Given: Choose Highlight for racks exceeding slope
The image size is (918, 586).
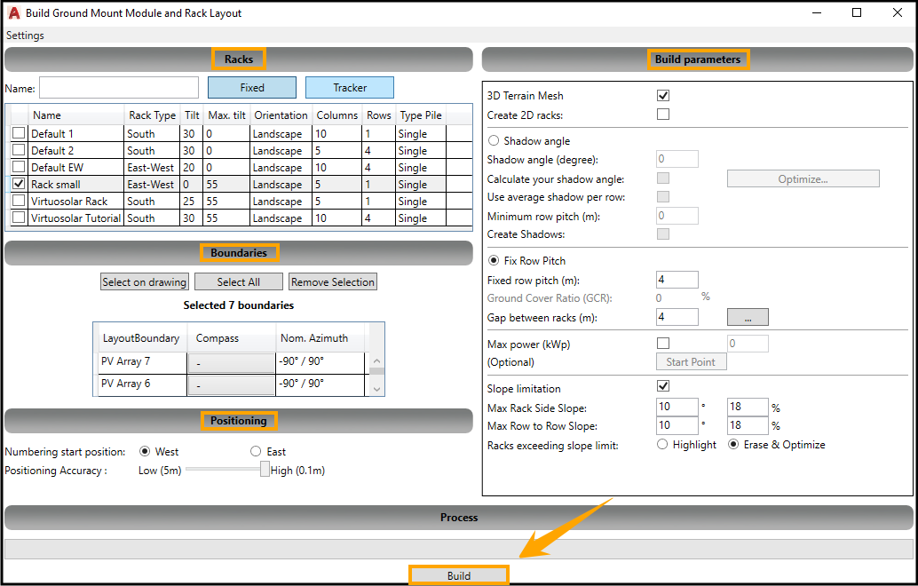Looking at the screenshot, I should pos(662,444).
